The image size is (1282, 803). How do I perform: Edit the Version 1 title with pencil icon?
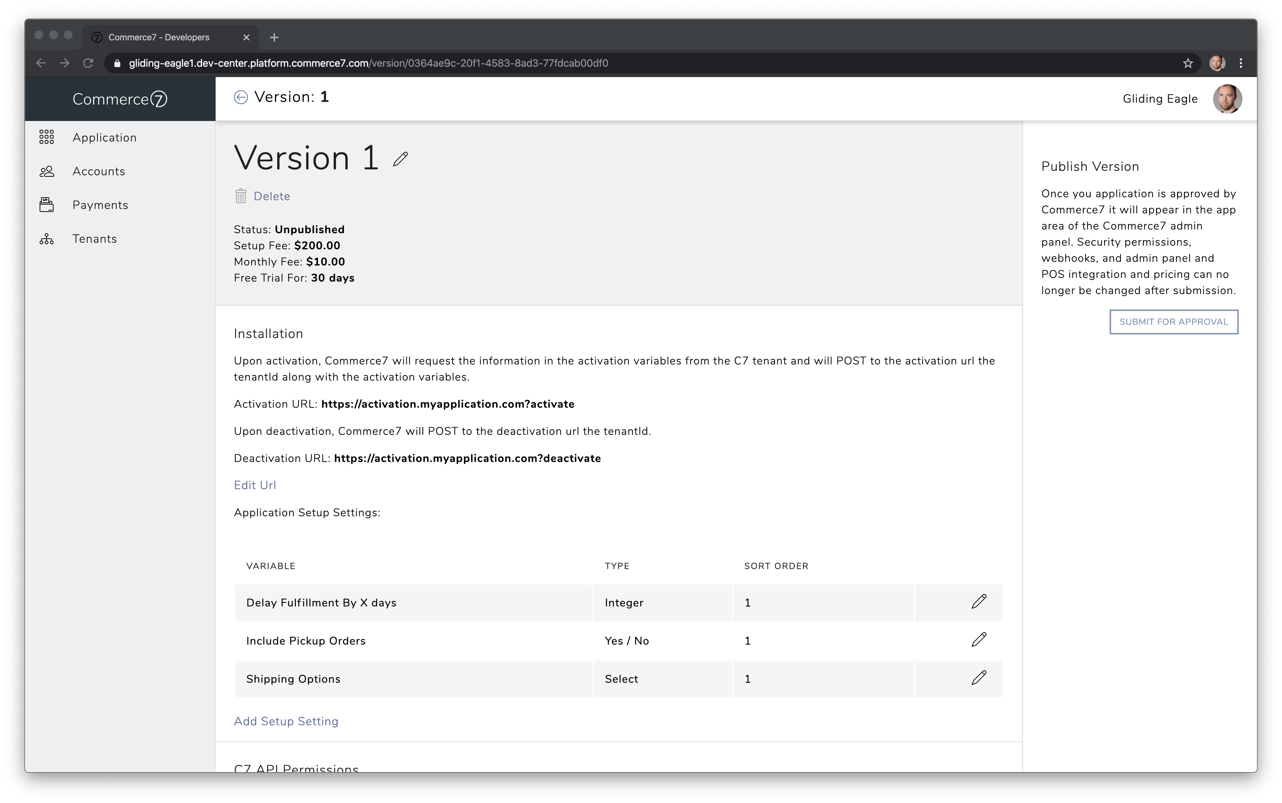[x=400, y=159]
